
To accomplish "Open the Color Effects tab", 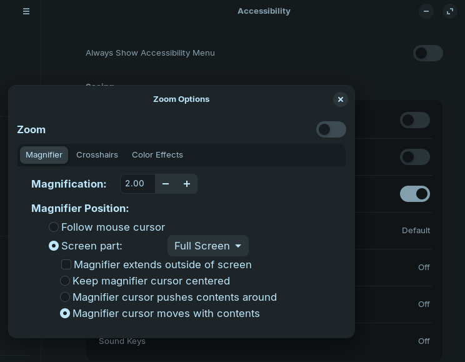I will 157,155.
